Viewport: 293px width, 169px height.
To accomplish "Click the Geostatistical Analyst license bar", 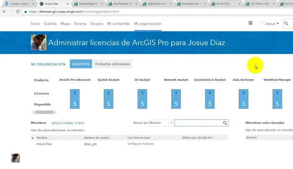I will 210,99.
